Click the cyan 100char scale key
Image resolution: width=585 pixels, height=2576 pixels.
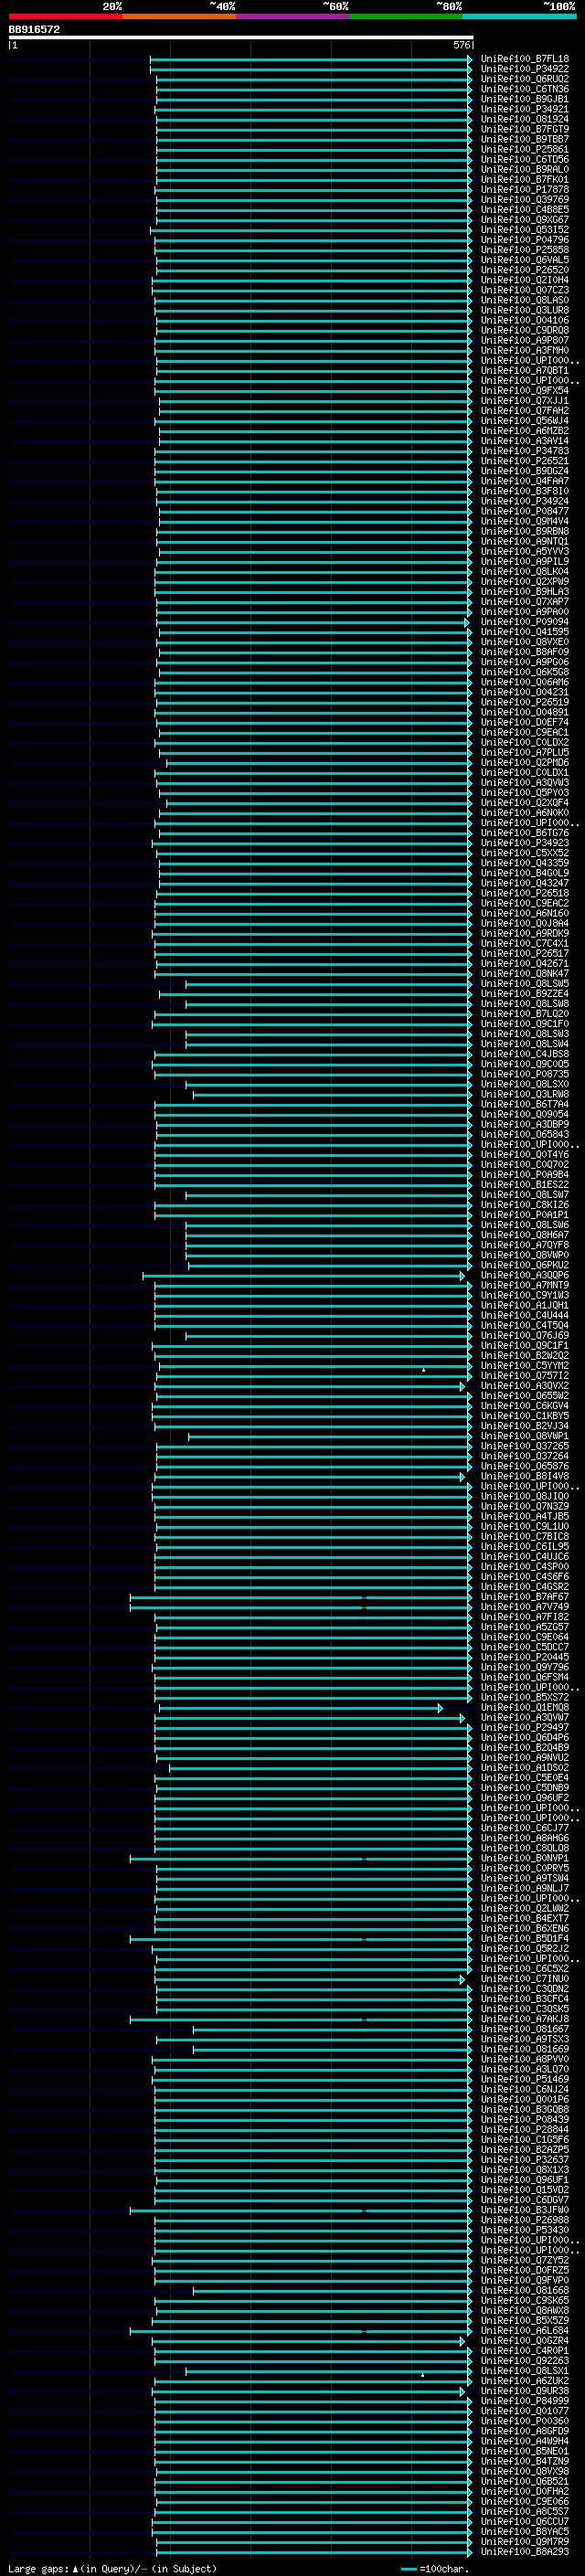click(x=409, y=2568)
